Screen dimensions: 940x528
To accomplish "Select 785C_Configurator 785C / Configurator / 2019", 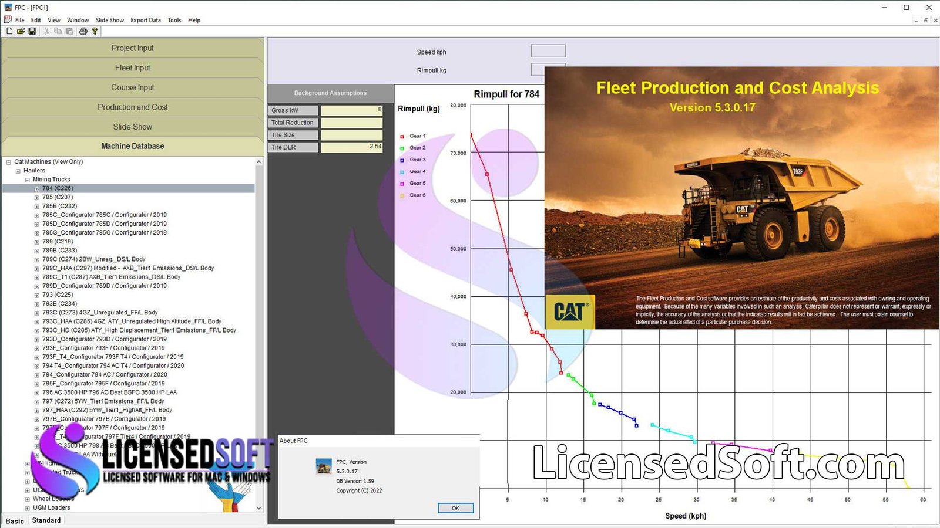I will (x=105, y=215).
